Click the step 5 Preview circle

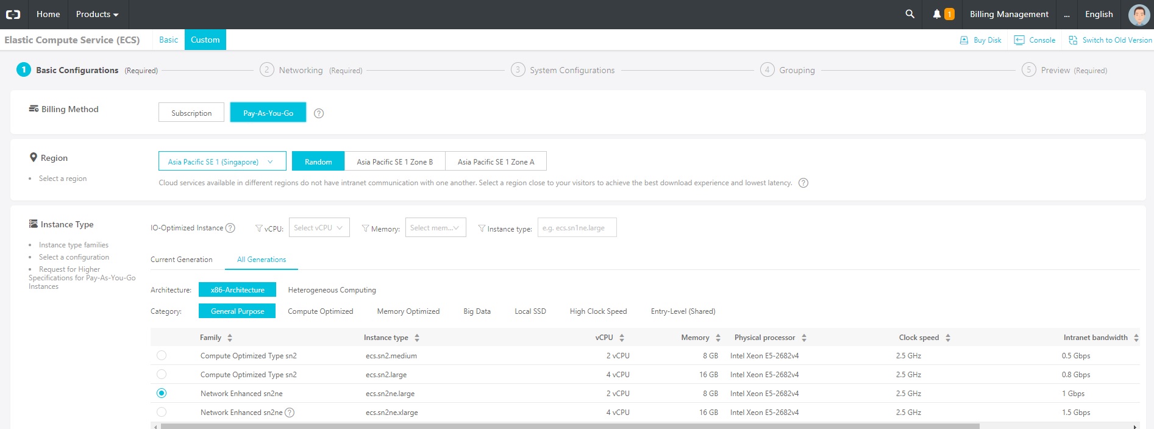(x=1028, y=69)
